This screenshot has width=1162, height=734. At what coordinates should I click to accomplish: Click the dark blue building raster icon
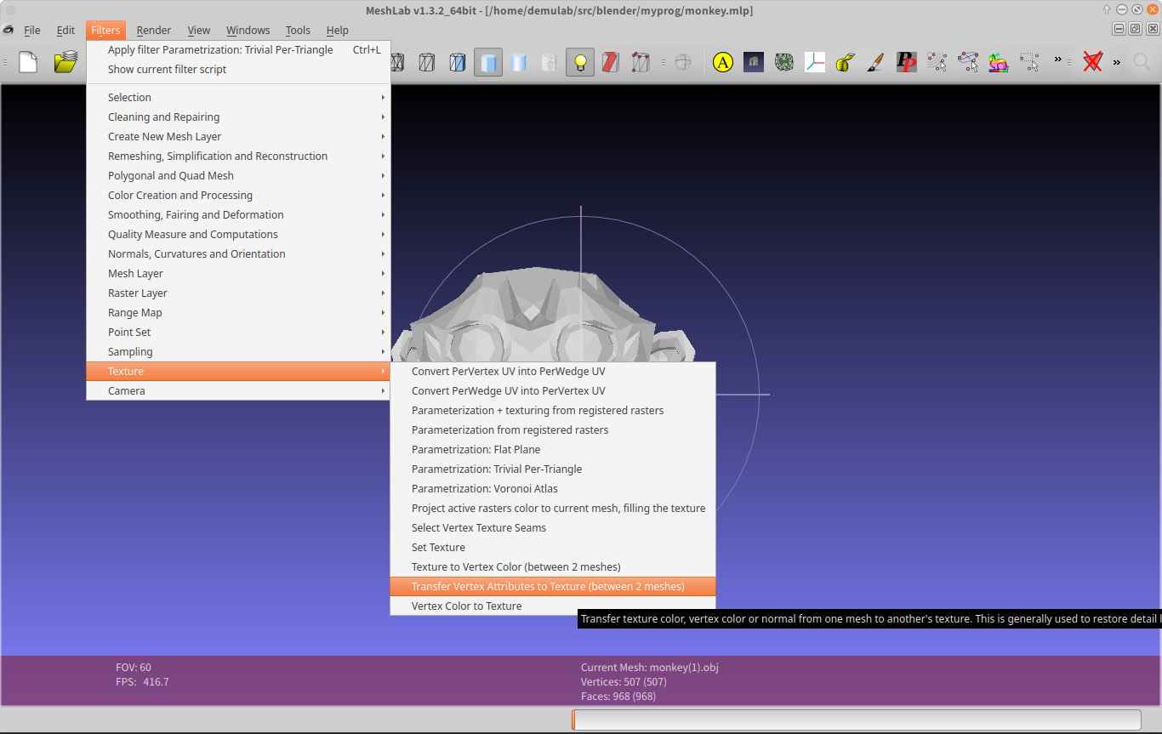point(754,62)
